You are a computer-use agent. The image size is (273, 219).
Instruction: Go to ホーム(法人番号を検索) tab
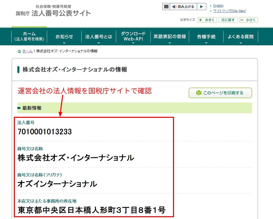29,36
